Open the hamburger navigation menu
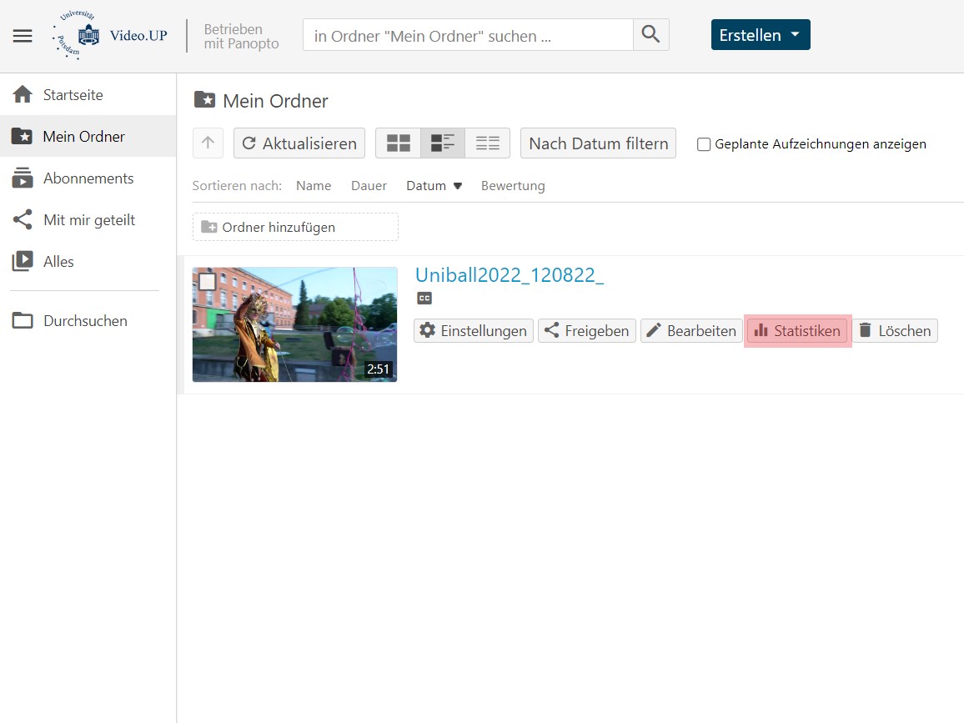 [23, 36]
